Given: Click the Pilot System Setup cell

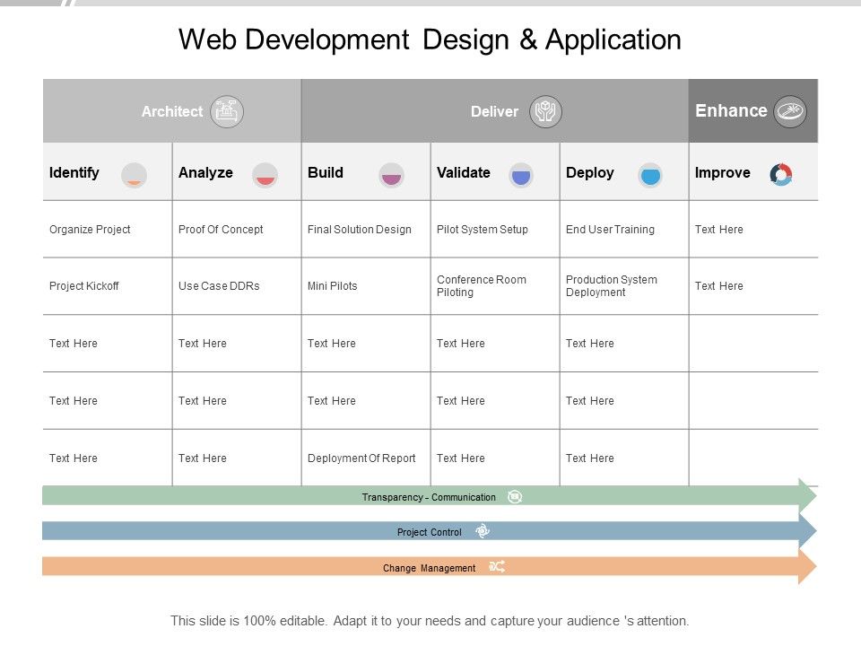Looking at the screenshot, I should pyautogui.click(x=495, y=229).
